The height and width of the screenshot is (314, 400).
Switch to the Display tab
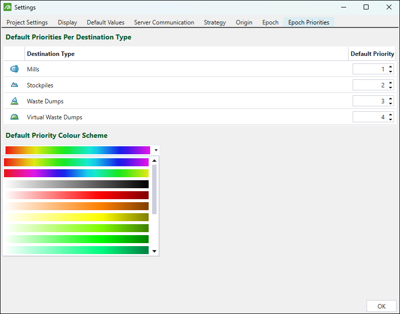coord(67,22)
